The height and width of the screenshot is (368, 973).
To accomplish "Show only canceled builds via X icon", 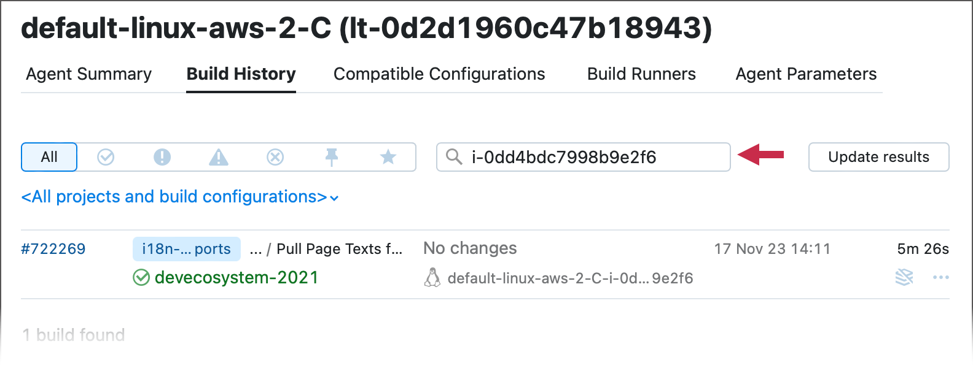I will click(x=275, y=157).
